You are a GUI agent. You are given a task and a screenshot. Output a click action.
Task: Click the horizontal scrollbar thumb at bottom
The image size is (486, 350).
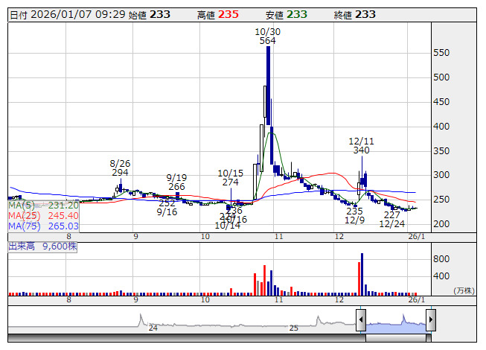coord(396,338)
